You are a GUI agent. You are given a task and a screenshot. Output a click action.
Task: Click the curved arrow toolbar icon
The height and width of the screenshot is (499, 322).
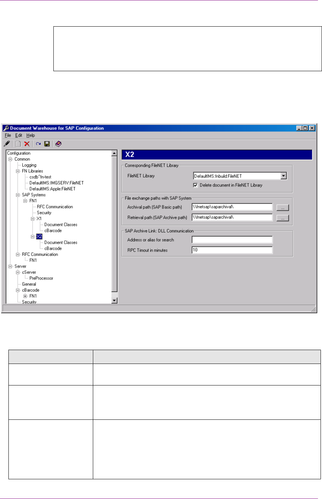click(38, 144)
